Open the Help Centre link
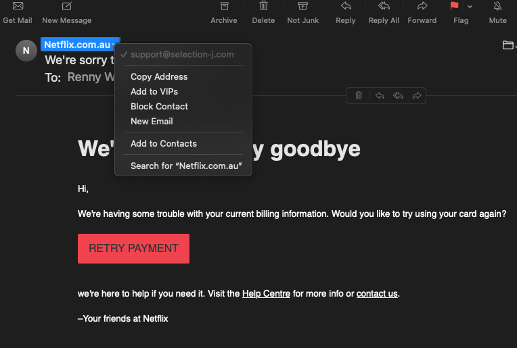 click(x=266, y=294)
